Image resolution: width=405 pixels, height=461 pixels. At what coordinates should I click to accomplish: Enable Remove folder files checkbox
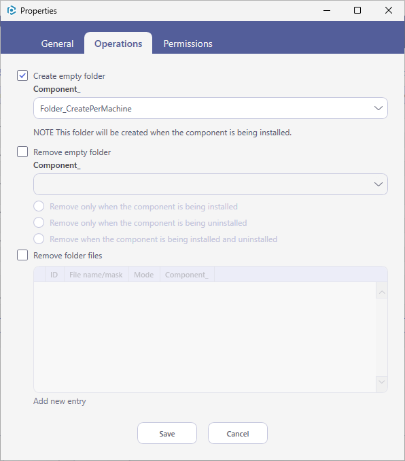click(x=22, y=255)
